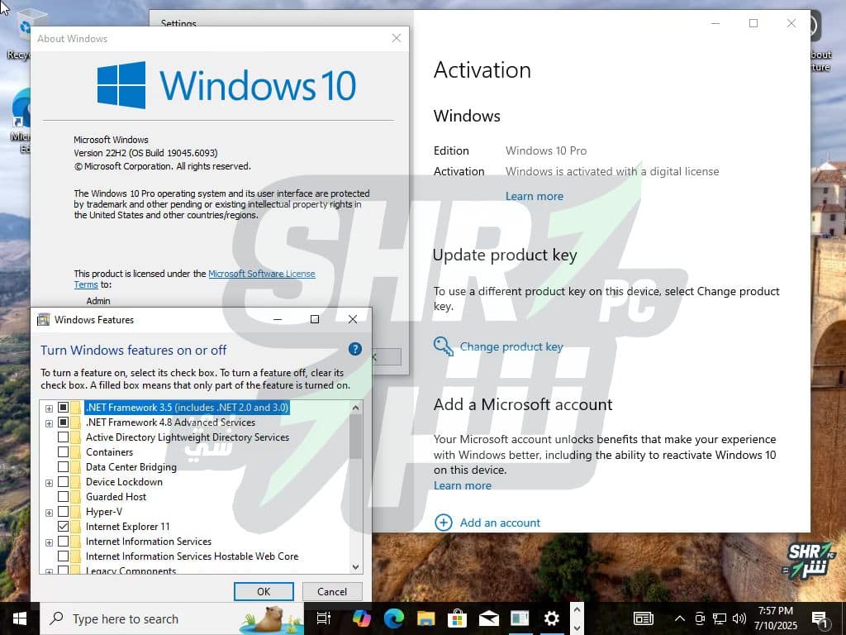This screenshot has height=635, width=846.
Task: Expand the Hyper-V node
Action: click(x=49, y=513)
